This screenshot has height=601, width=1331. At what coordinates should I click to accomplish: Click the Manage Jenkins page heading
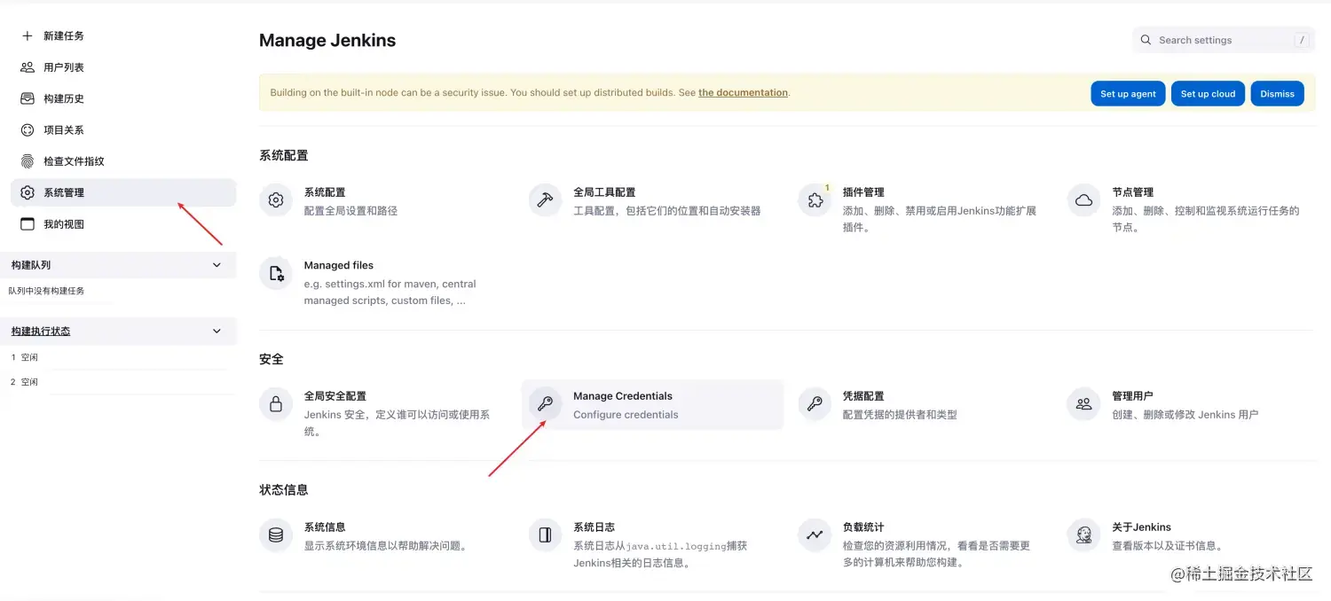click(327, 40)
